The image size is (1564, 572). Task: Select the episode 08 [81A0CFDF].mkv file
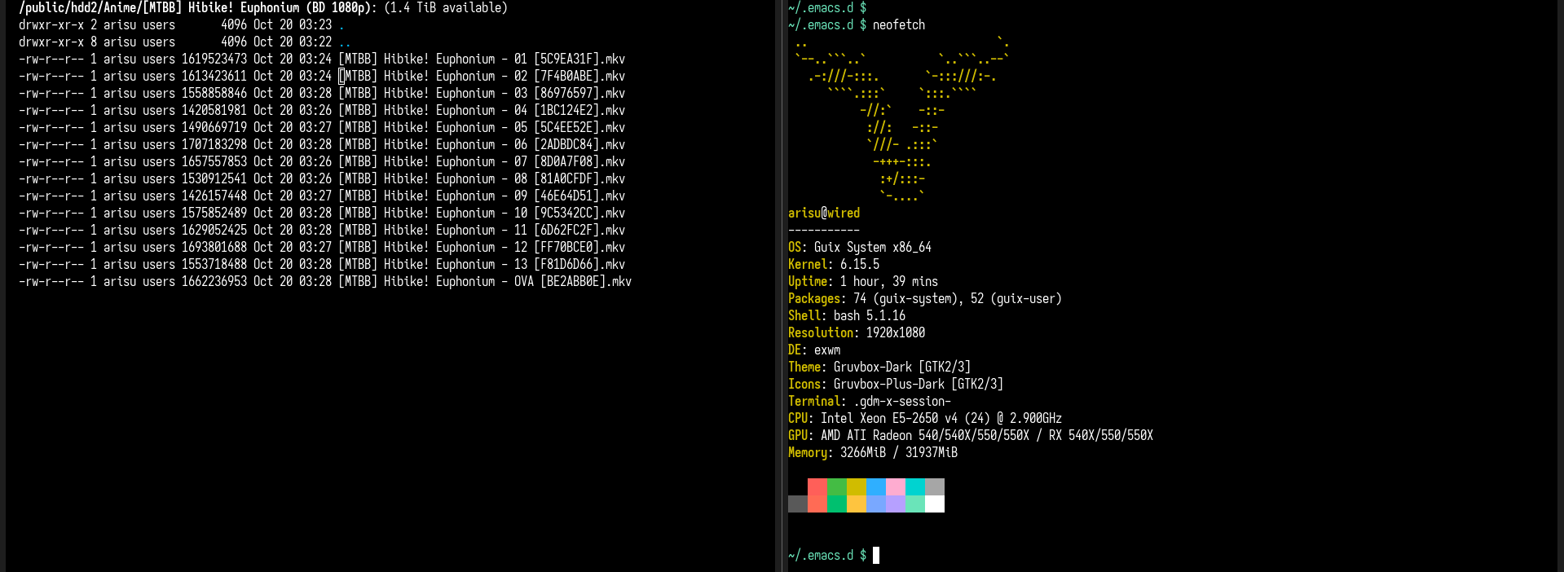[x=482, y=178]
